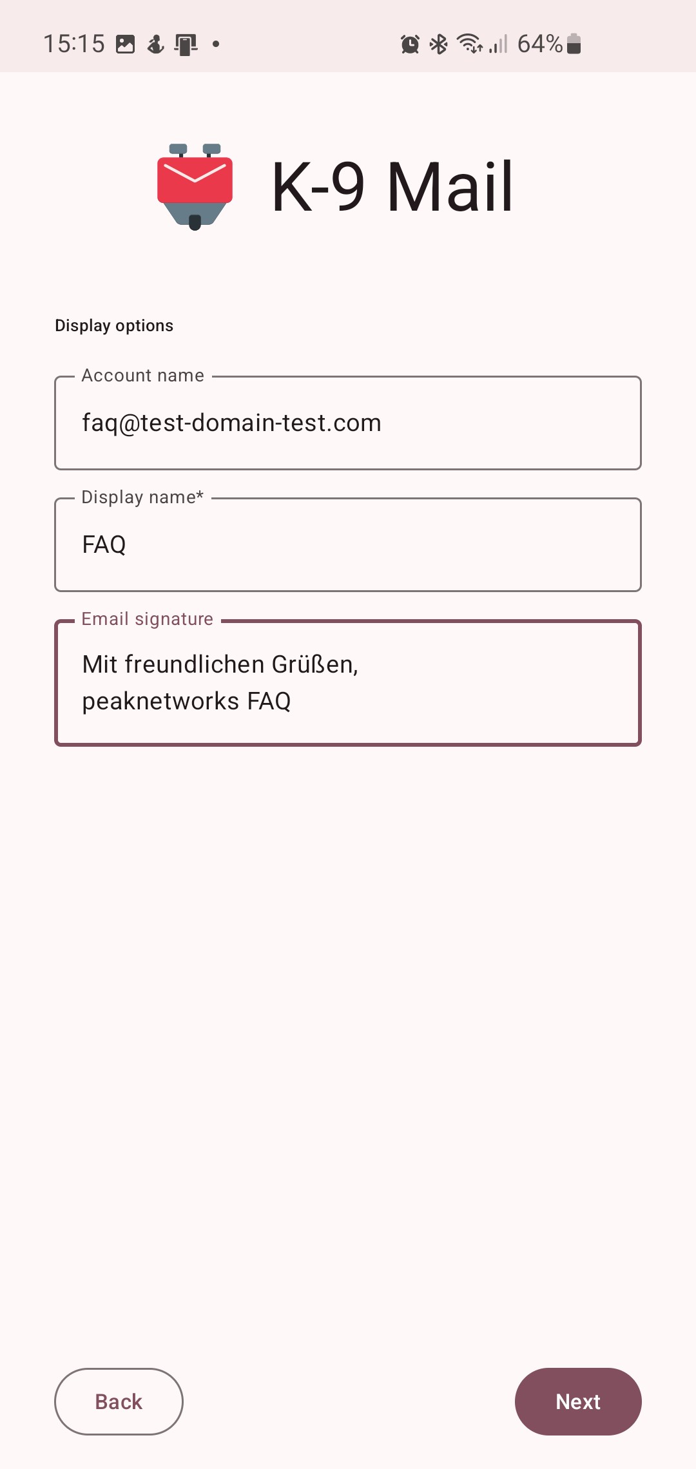This screenshot has height=1469, width=696.
Task: Go back with the Back button
Action: (x=119, y=1401)
